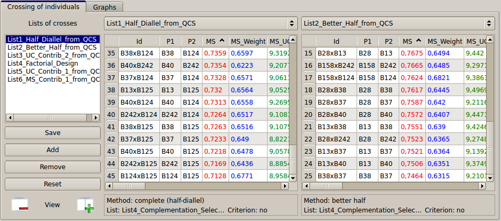Select row 40 header in the left table
501x221 pixels.
coord(111,114)
